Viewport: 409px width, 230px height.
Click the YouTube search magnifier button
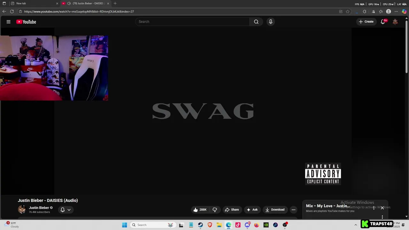pyautogui.click(x=256, y=22)
